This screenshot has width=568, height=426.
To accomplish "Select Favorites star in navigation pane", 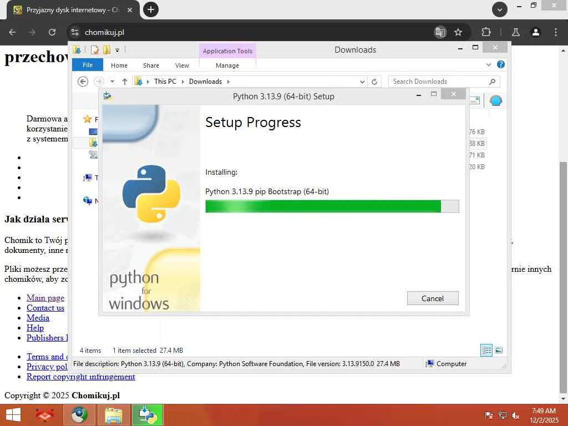I will (x=87, y=119).
